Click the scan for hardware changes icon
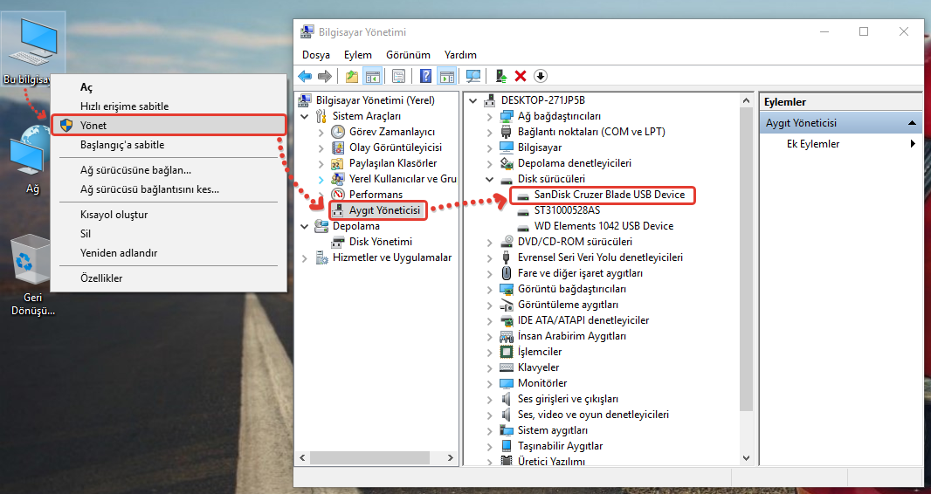This screenshot has width=931, height=494. tap(473, 76)
